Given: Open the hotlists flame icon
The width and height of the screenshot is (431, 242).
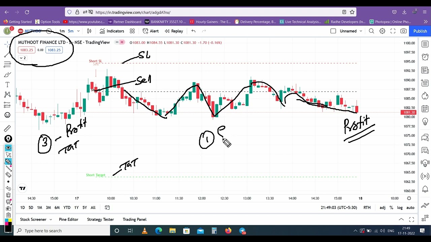Looking at the screenshot, I should [425, 96].
